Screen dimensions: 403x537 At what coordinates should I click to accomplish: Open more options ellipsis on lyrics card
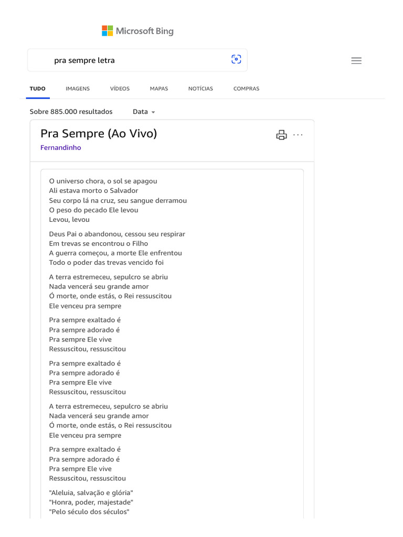pyautogui.click(x=298, y=135)
